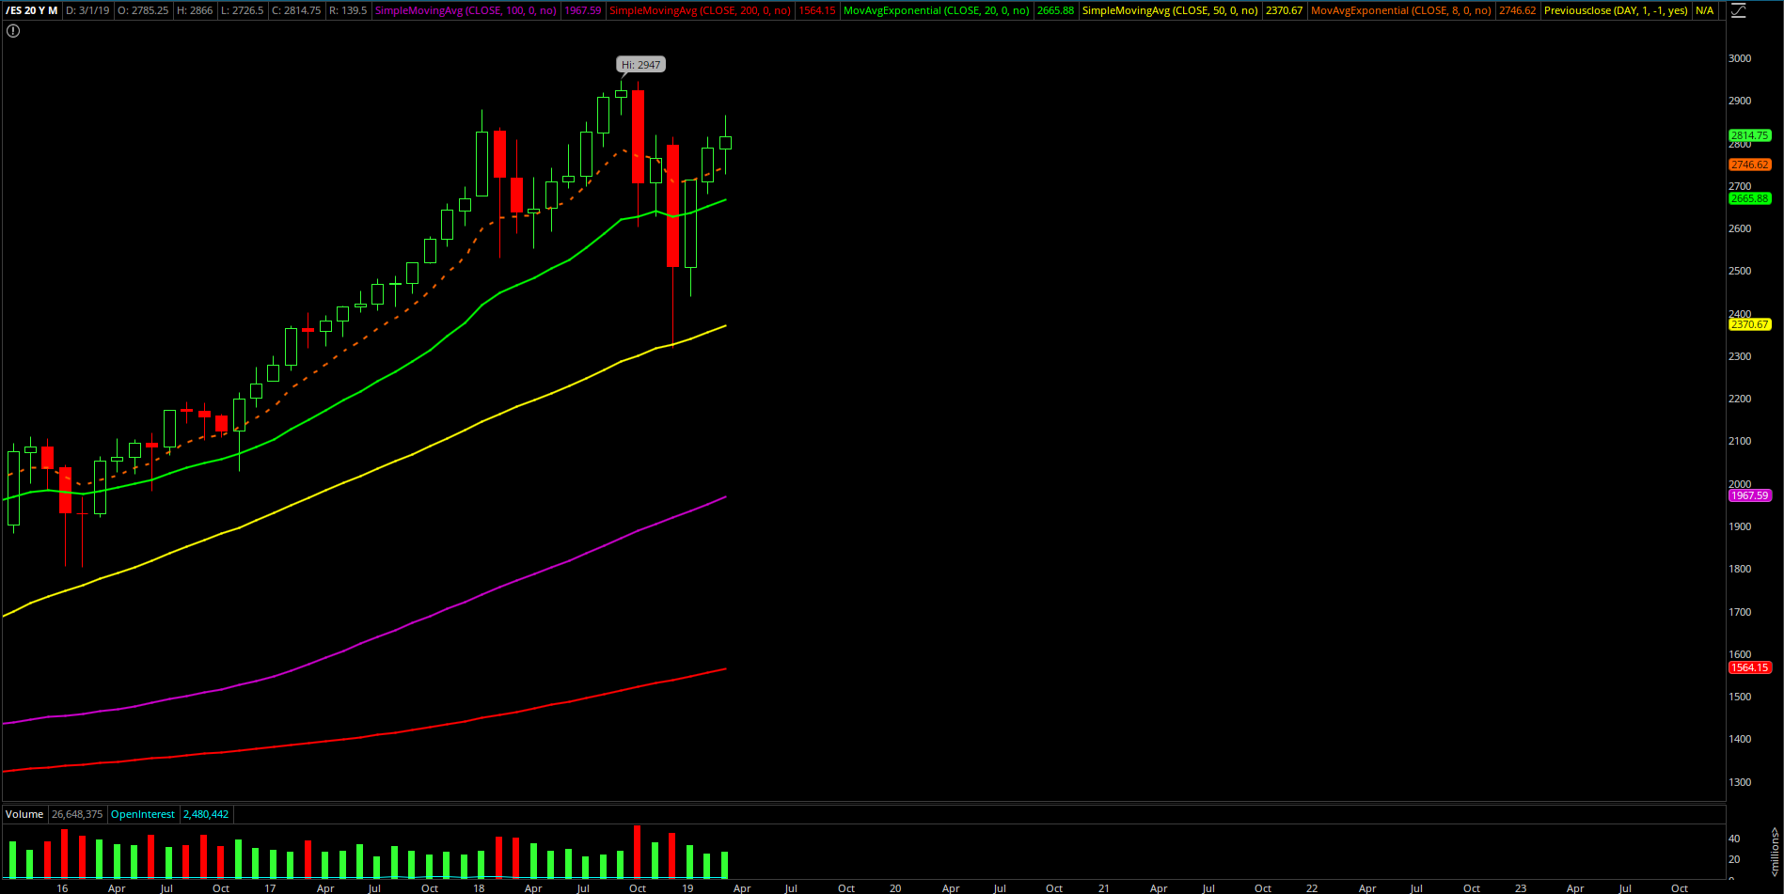Click the green 2814.75 last price tag

click(1749, 135)
